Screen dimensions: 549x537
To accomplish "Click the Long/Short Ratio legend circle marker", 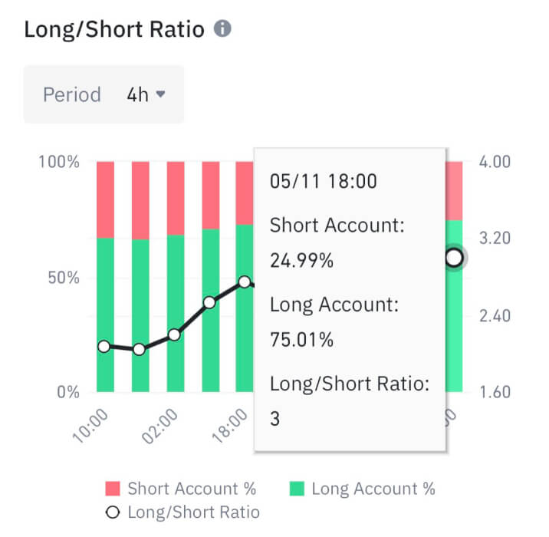I will pyautogui.click(x=113, y=512).
